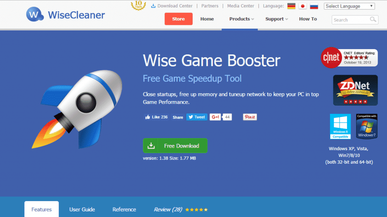Open the red Store button
Screen dimensions: 387x217
tap(178, 19)
